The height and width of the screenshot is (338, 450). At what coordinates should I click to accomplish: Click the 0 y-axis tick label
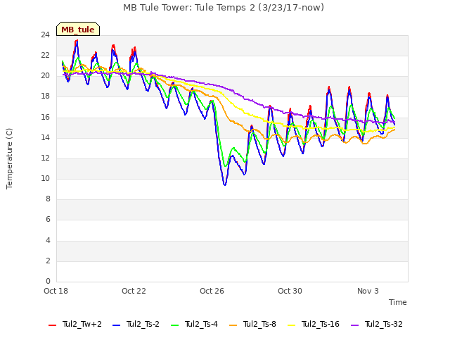click(x=48, y=281)
